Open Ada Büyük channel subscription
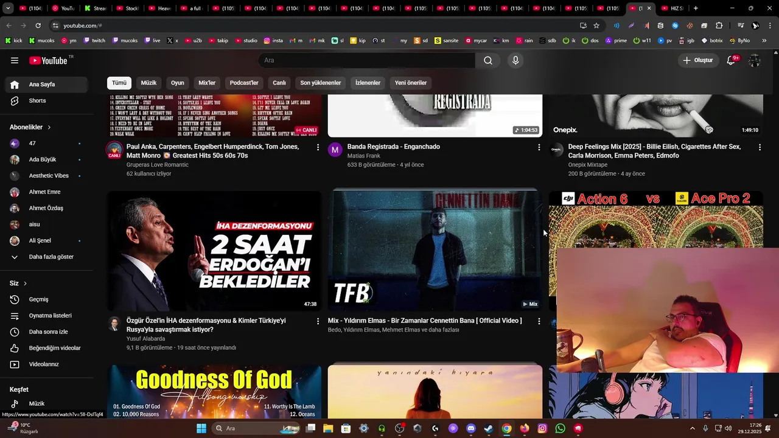779x438 pixels. pyautogui.click(x=46, y=159)
